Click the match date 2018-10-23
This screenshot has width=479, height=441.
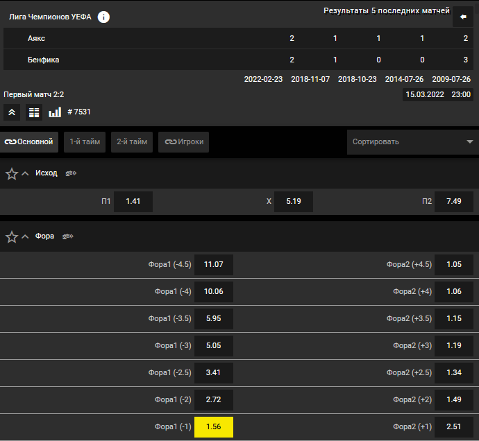click(358, 79)
